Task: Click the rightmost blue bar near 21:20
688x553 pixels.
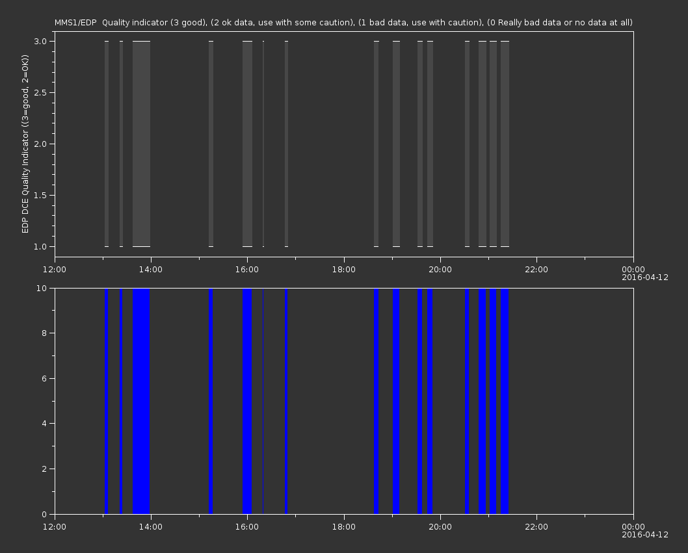Action: [x=505, y=401]
